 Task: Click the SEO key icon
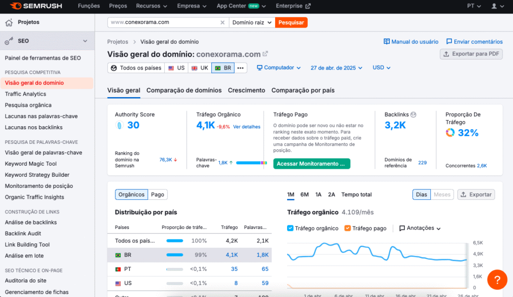[9, 41]
